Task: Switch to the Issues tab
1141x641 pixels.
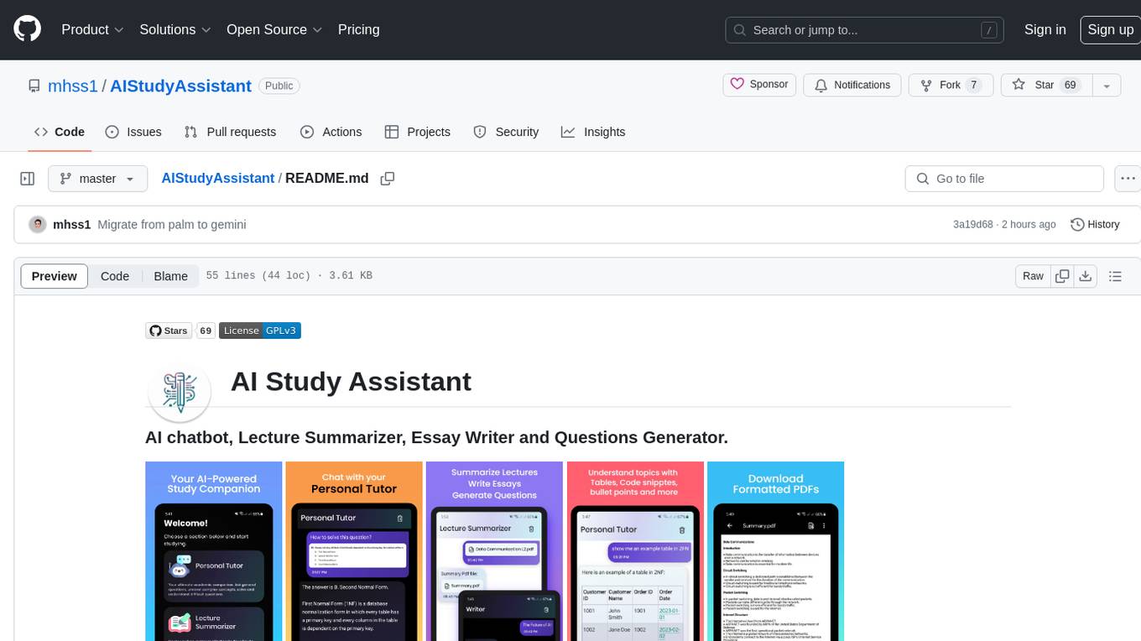Action: click(x=133, y=132)
